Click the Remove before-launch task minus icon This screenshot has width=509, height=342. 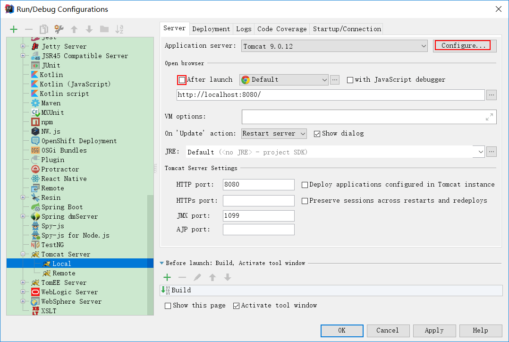click(x=182, y=277)
